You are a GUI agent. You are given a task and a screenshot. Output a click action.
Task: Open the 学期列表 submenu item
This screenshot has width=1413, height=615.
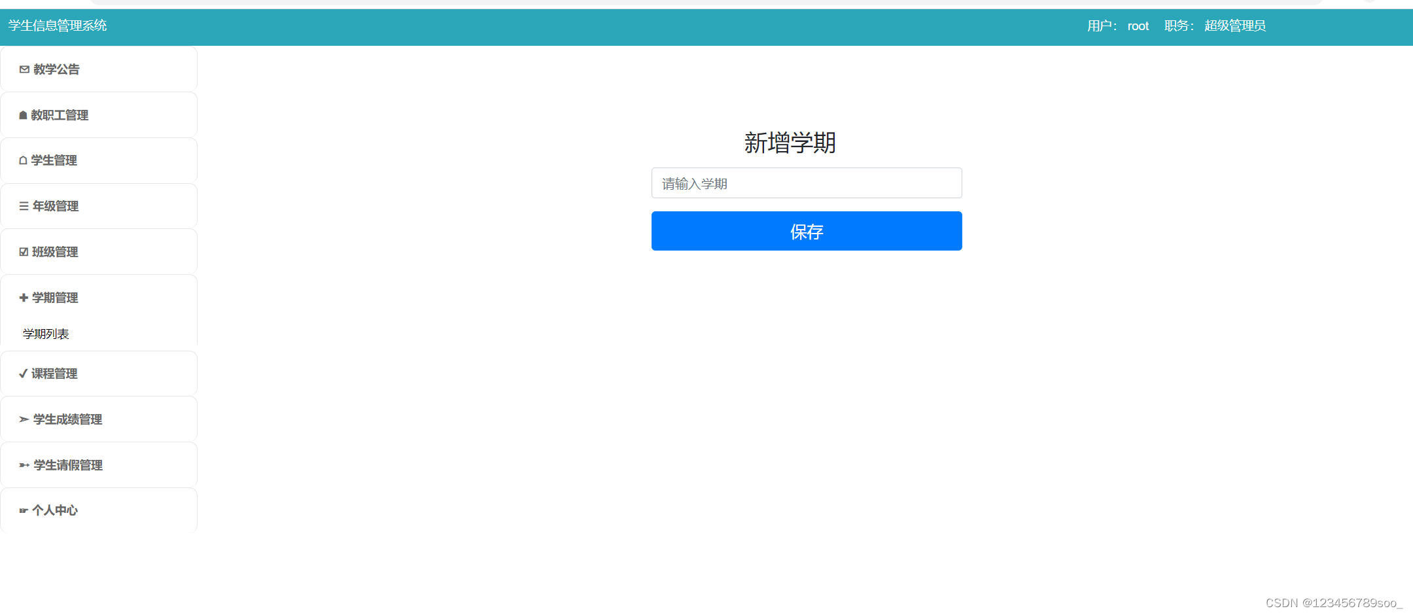46,334
